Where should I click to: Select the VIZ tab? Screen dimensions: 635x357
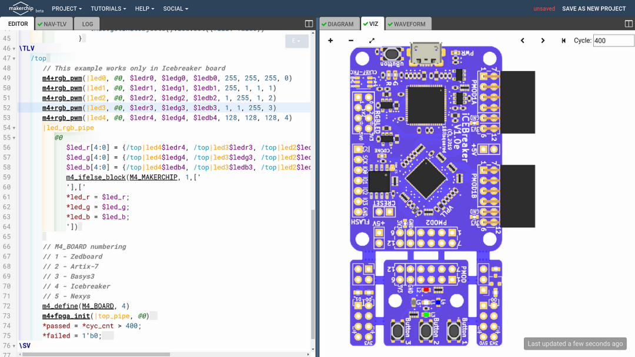point(372,24)
